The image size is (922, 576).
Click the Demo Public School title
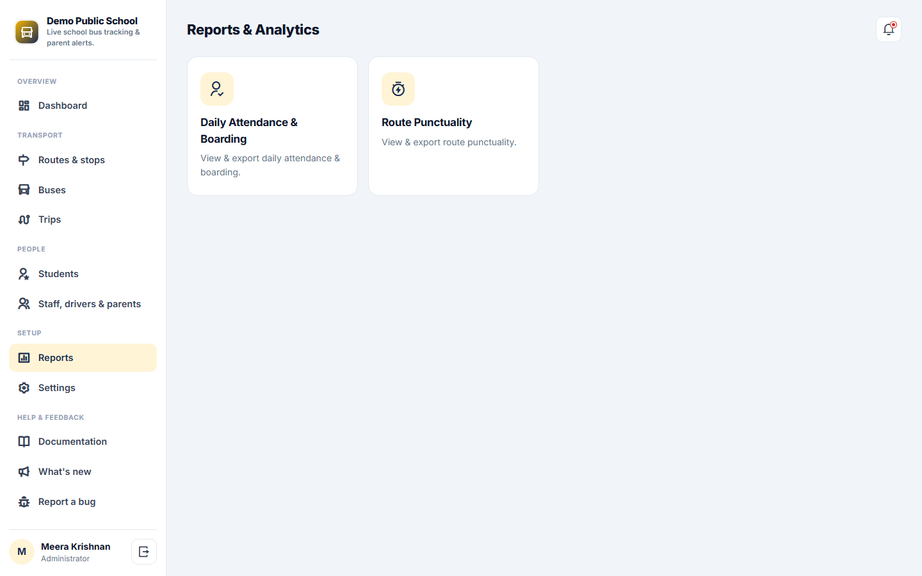click(92, 21)
